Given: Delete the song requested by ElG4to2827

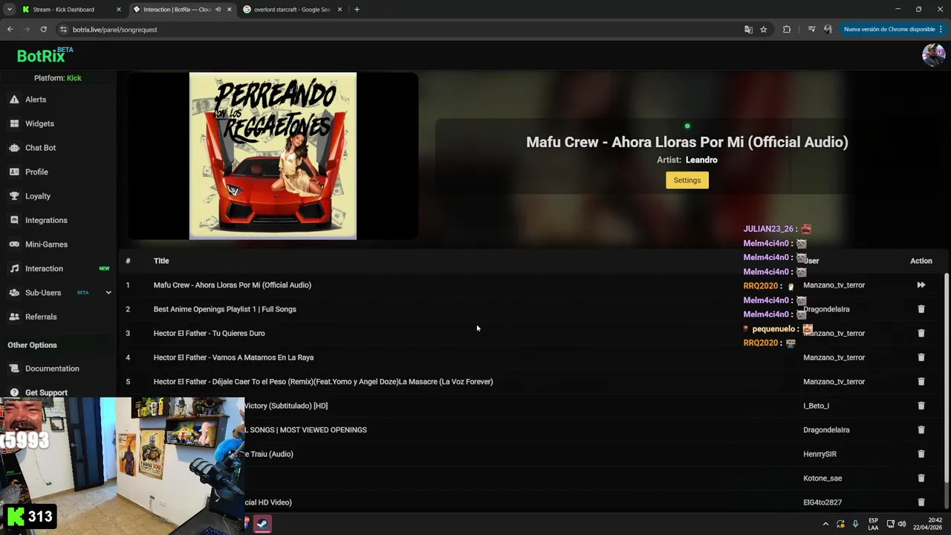Looking at the screenshot, I should tap(921, 502).
